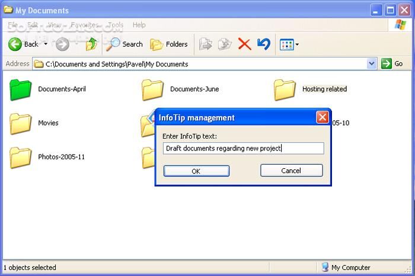Screen dimensions: 415x276
Task: Click Cancel in the InfoTip dialog
Action: click(x=291, y=171)
